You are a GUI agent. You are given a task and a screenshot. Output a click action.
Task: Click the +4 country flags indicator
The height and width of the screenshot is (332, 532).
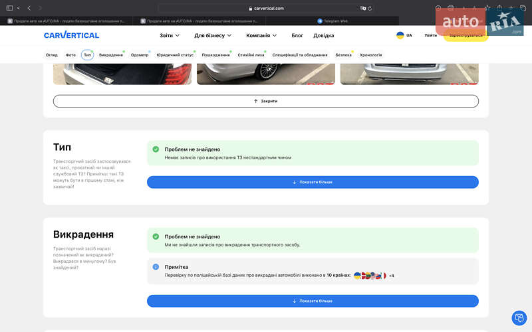pos(392,275)
